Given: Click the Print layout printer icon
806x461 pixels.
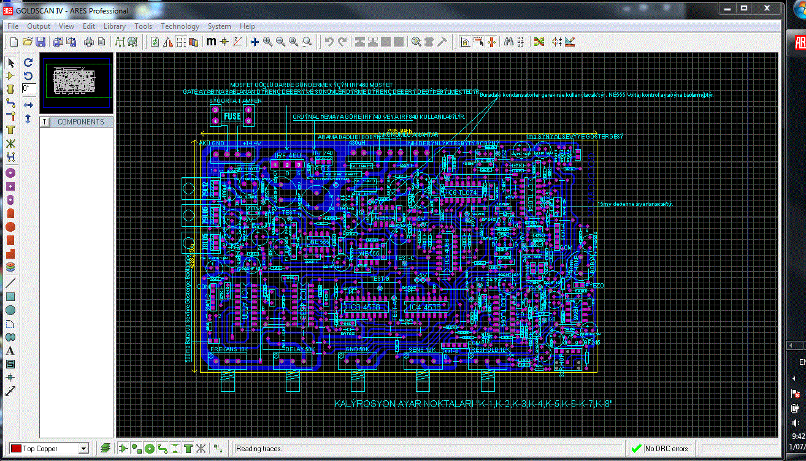Looking at the screenshot, I should click(88, 42).
